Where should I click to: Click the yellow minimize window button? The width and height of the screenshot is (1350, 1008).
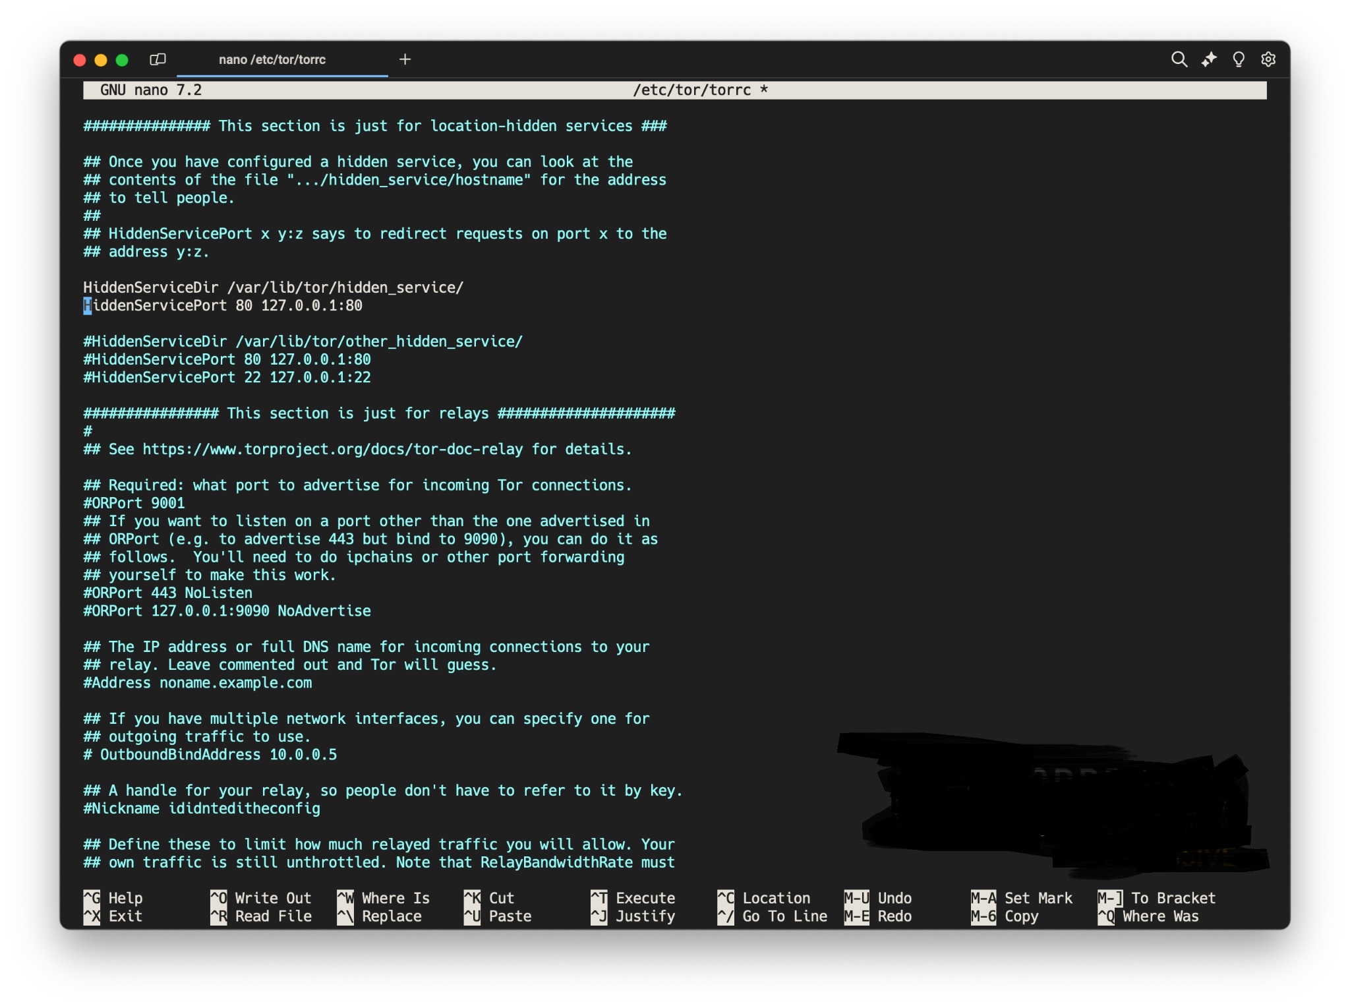click(101, 60)
